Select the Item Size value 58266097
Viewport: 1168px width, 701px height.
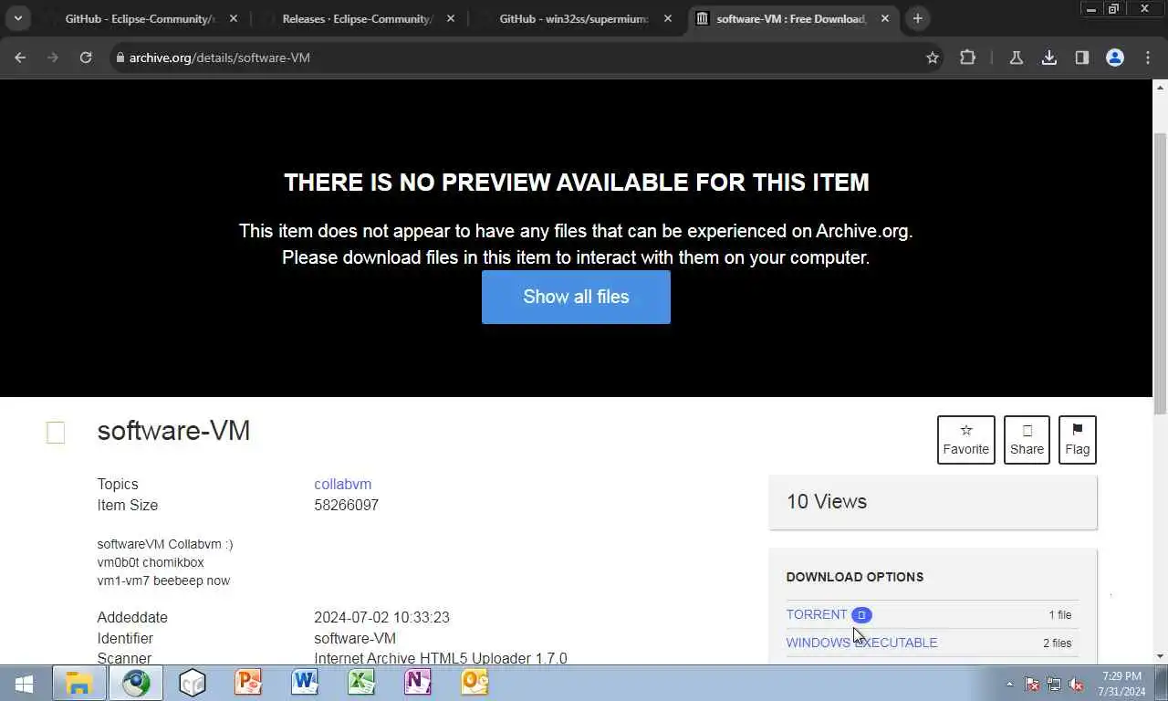[346, 505]
